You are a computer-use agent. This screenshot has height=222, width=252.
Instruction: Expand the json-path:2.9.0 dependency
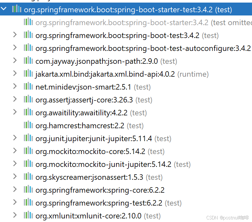coord(15,60)
